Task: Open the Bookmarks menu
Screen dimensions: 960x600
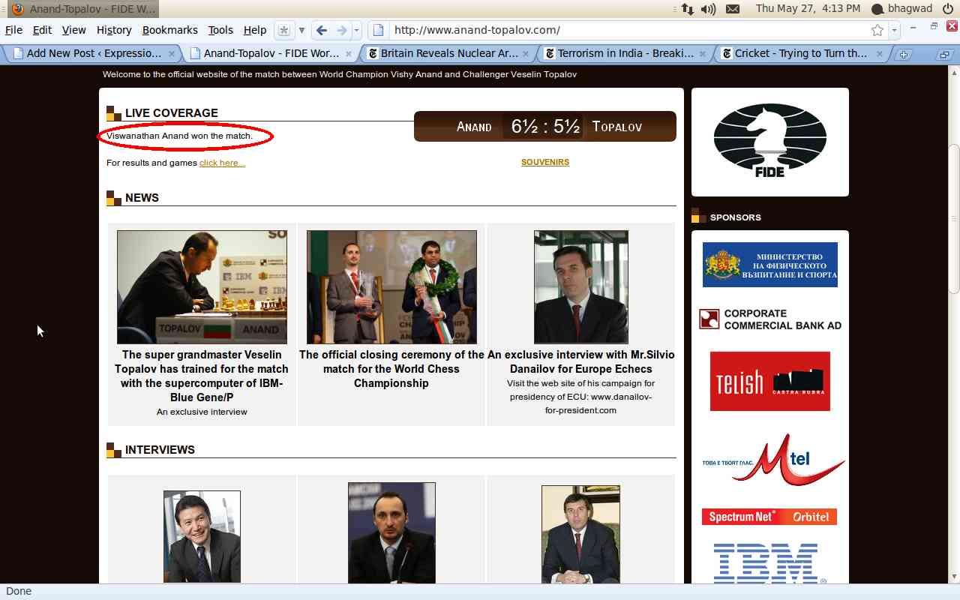Action: click(x=170, y=30)
